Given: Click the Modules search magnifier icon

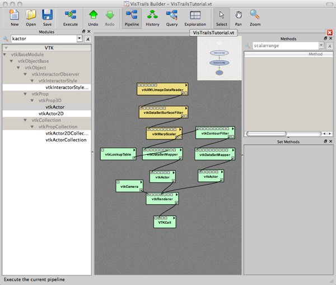Looking at the screenshot, I should click(6, 39).
